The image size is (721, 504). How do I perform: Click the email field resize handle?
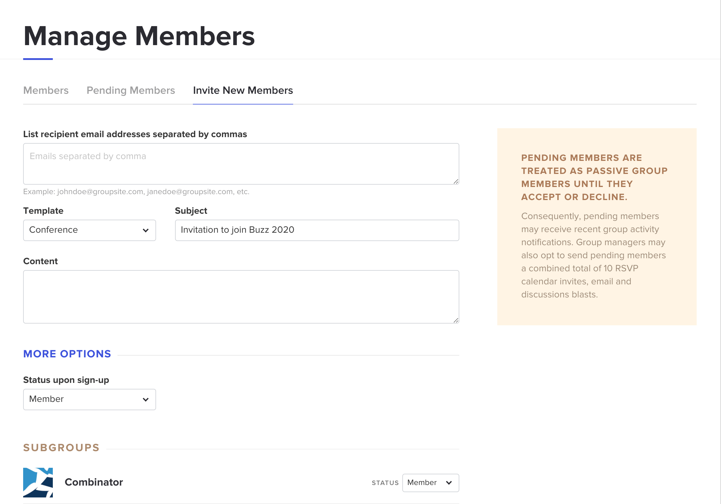tap(456, 181)
